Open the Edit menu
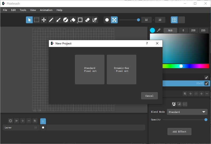The image size is (211, 144). click(13, 10)
